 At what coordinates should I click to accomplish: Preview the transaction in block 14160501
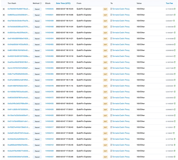4,15
